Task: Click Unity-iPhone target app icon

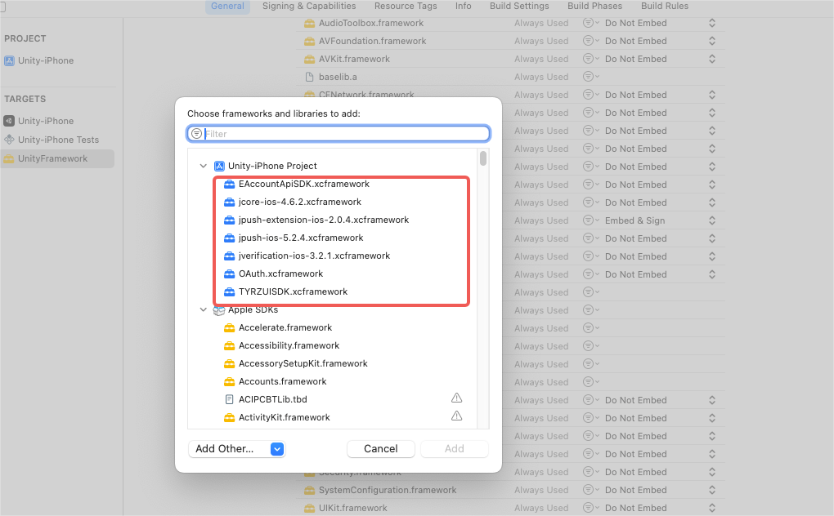Action: click(x=9, y=121)
